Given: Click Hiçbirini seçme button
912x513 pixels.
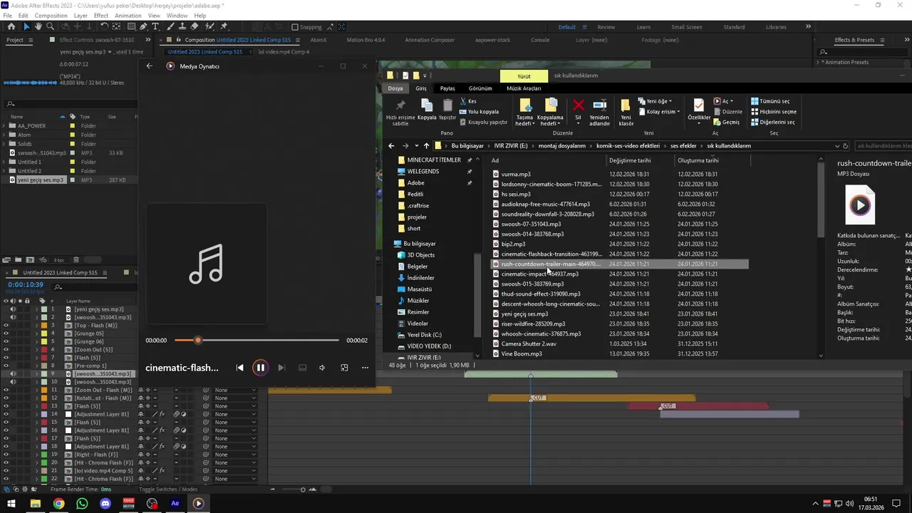Looking at the screenshot, I should [x=773, y=112].
